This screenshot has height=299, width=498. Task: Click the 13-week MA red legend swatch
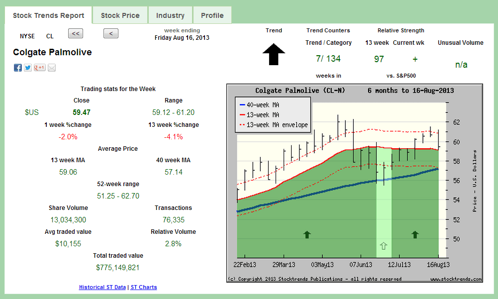[x=242, y=115]
